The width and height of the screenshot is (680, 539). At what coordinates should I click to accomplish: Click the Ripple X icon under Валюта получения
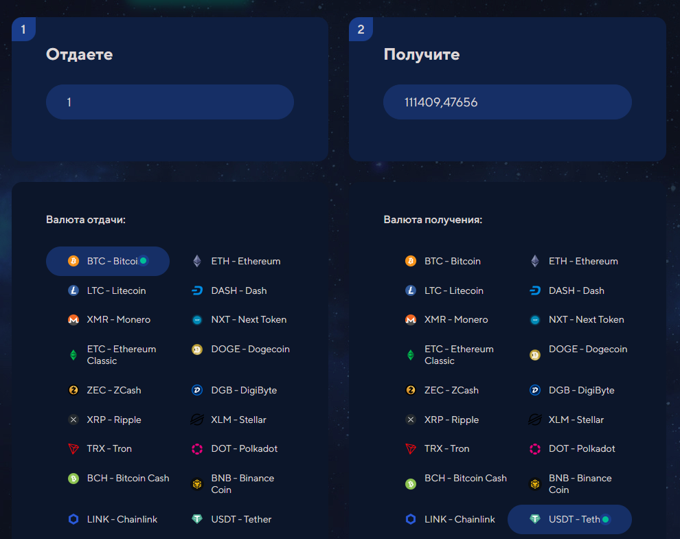(411, 420)
